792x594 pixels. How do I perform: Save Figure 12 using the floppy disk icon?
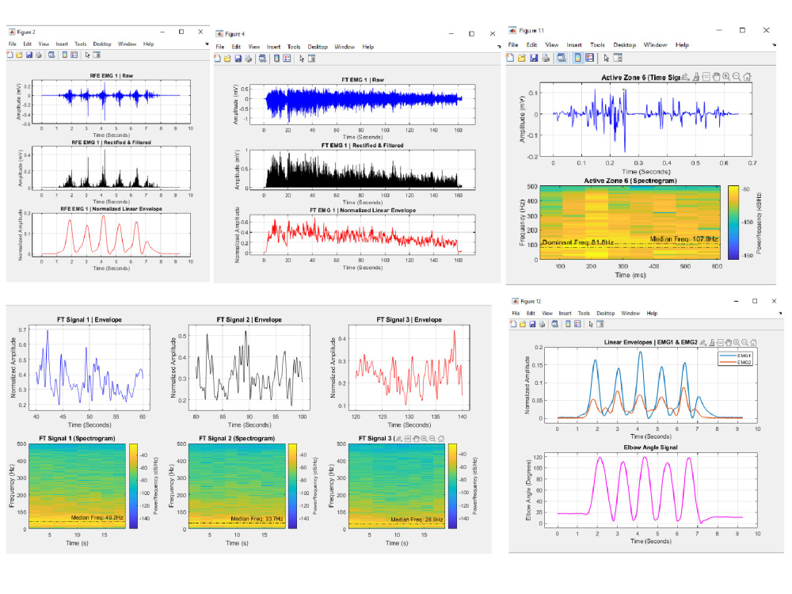[532, 324]
